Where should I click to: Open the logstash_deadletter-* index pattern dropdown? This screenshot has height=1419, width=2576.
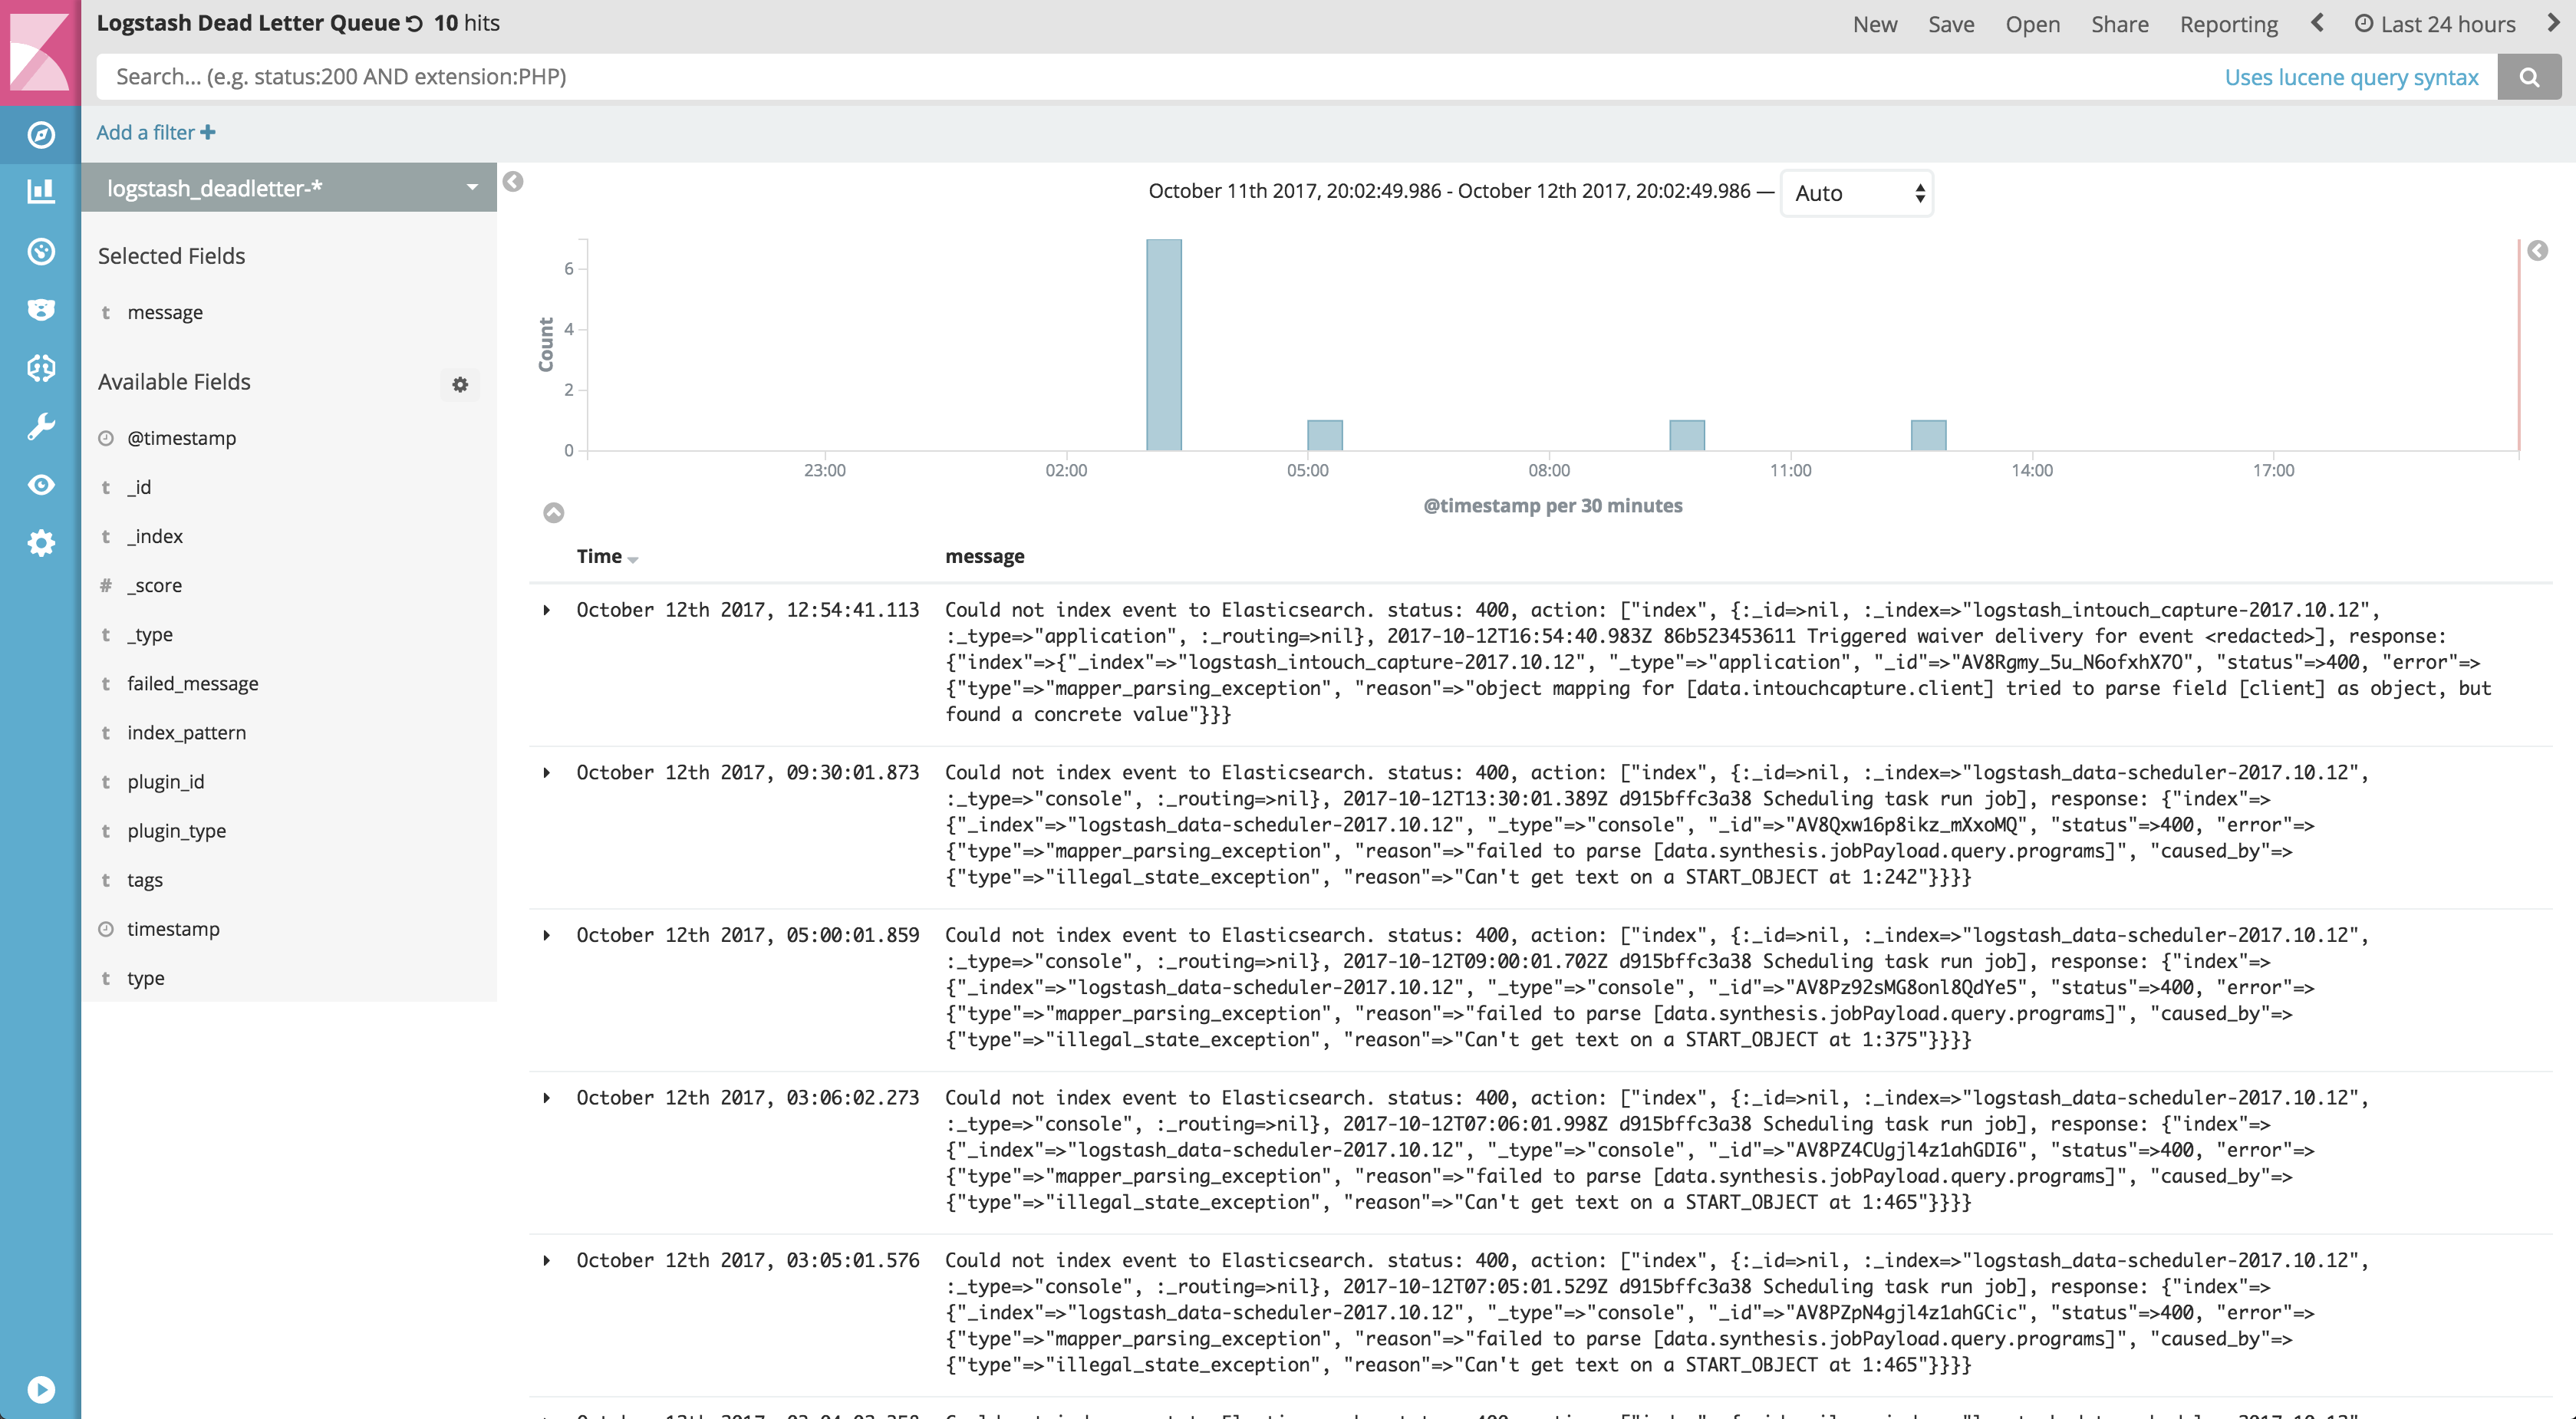[x=289, y=188]
